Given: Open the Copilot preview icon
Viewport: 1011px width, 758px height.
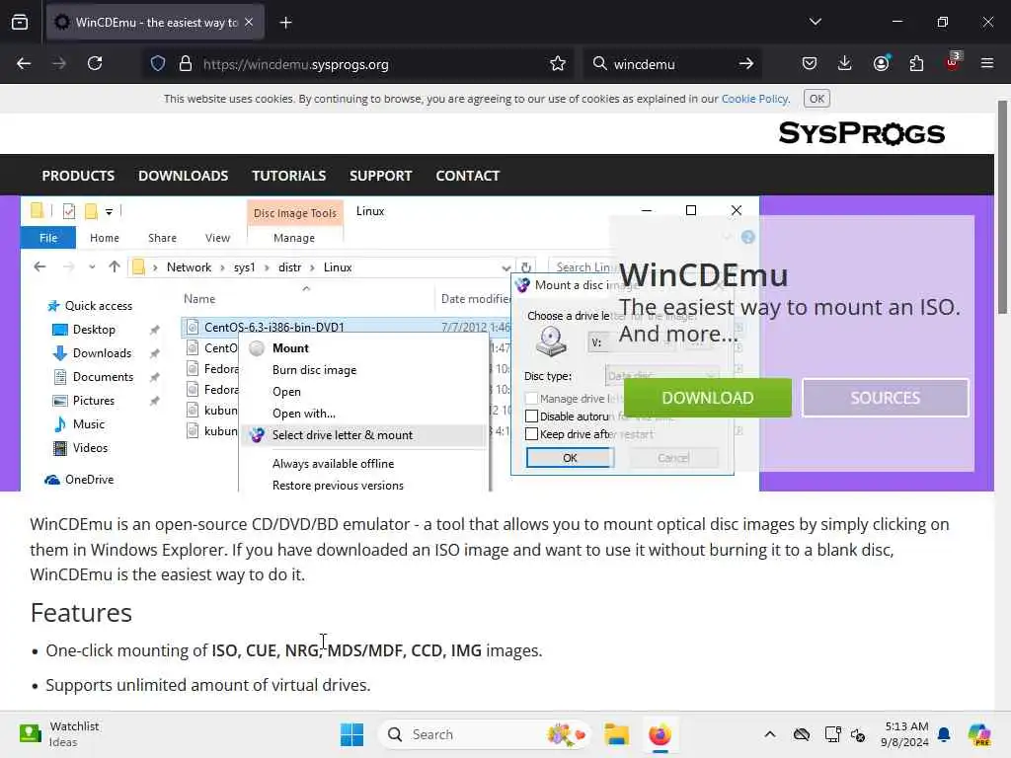Looking at the screenshot, I should (x=979, y=734).
